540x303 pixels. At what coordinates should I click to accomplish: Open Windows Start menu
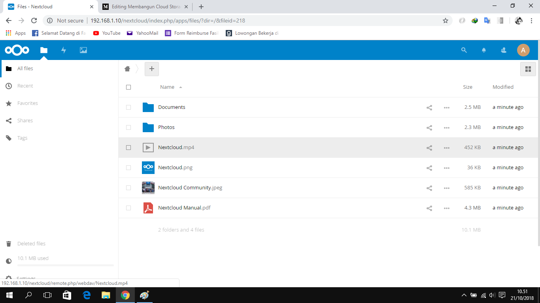point(9,295)
